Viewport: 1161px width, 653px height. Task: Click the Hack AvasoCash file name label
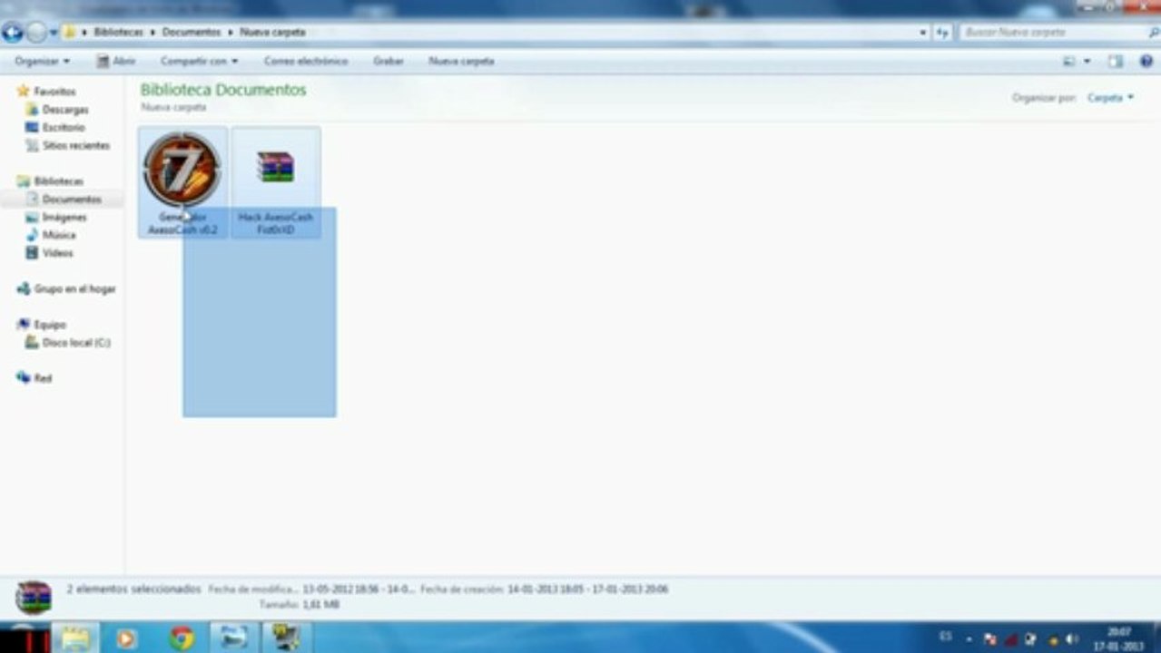275,224
